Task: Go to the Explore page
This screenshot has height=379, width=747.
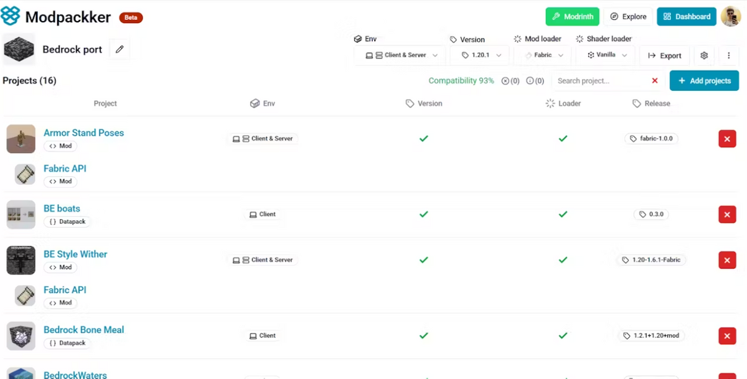Action: coord(628,17)
